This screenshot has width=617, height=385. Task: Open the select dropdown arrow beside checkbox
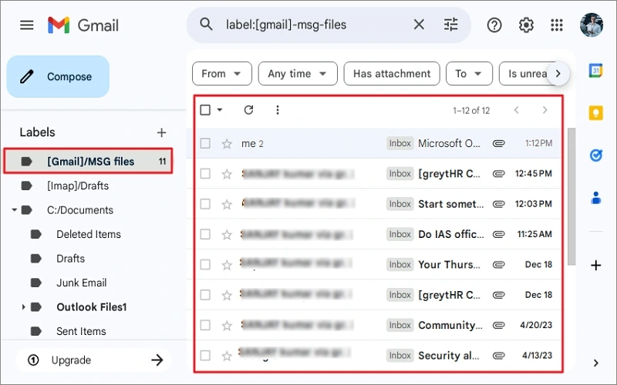tap(220, 110)
